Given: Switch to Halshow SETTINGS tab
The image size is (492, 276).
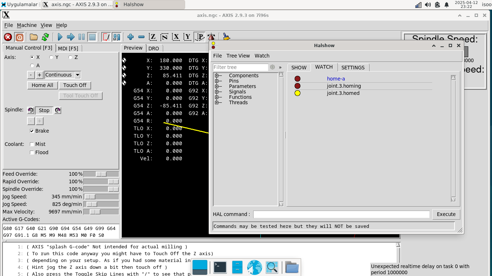Looking at the screenshot, I should (x=353, y=68).
